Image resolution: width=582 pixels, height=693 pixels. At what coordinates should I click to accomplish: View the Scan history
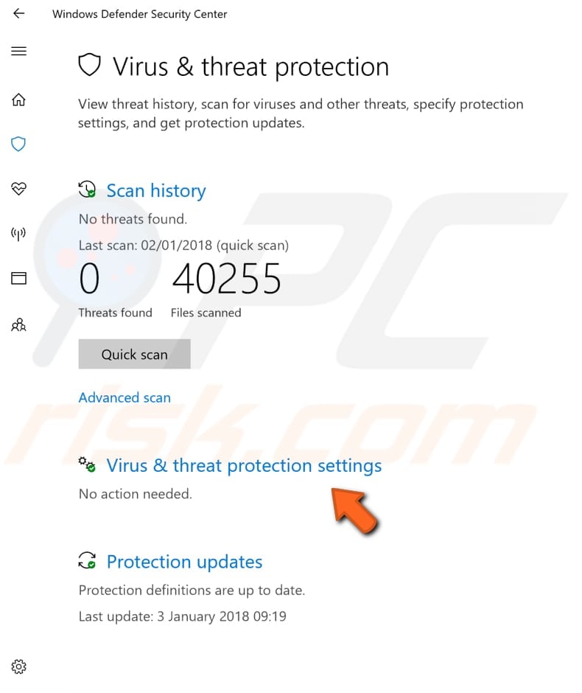(155, 190)
